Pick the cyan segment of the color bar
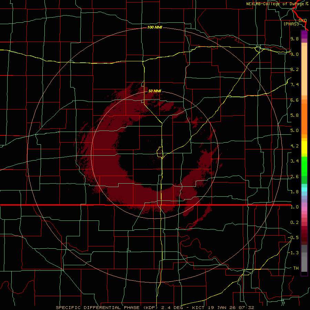Image resolution: width=310 pixels, height=310 pixels. 304,189
